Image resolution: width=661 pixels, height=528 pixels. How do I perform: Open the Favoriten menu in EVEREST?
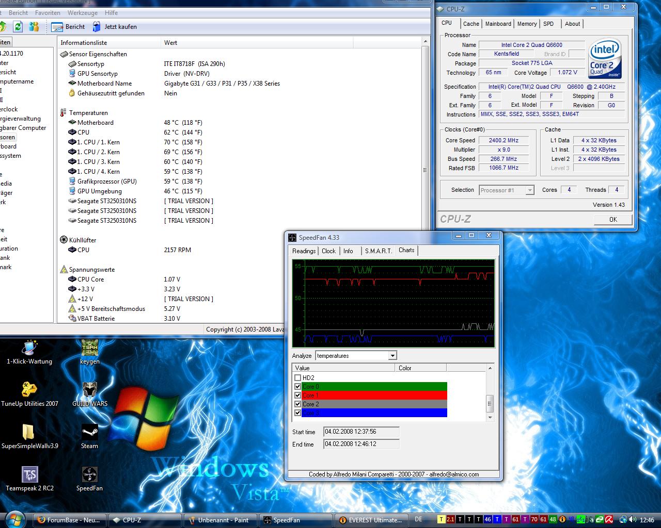point(48,13)
